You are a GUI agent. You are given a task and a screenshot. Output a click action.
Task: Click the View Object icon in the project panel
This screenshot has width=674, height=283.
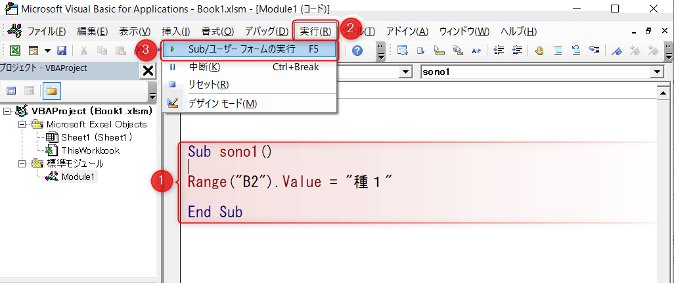coord(29,91)
